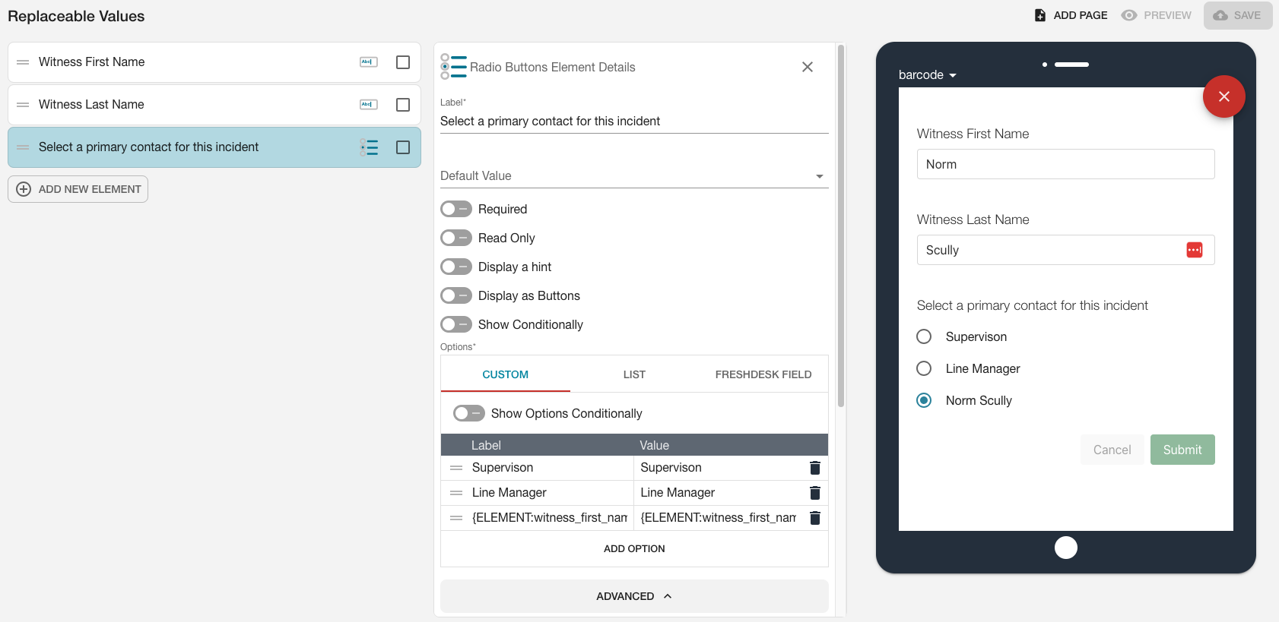This screenshot has height=622, width=1279.
Task: Enable Show Conditionally toggle
Action: (456, 324)
